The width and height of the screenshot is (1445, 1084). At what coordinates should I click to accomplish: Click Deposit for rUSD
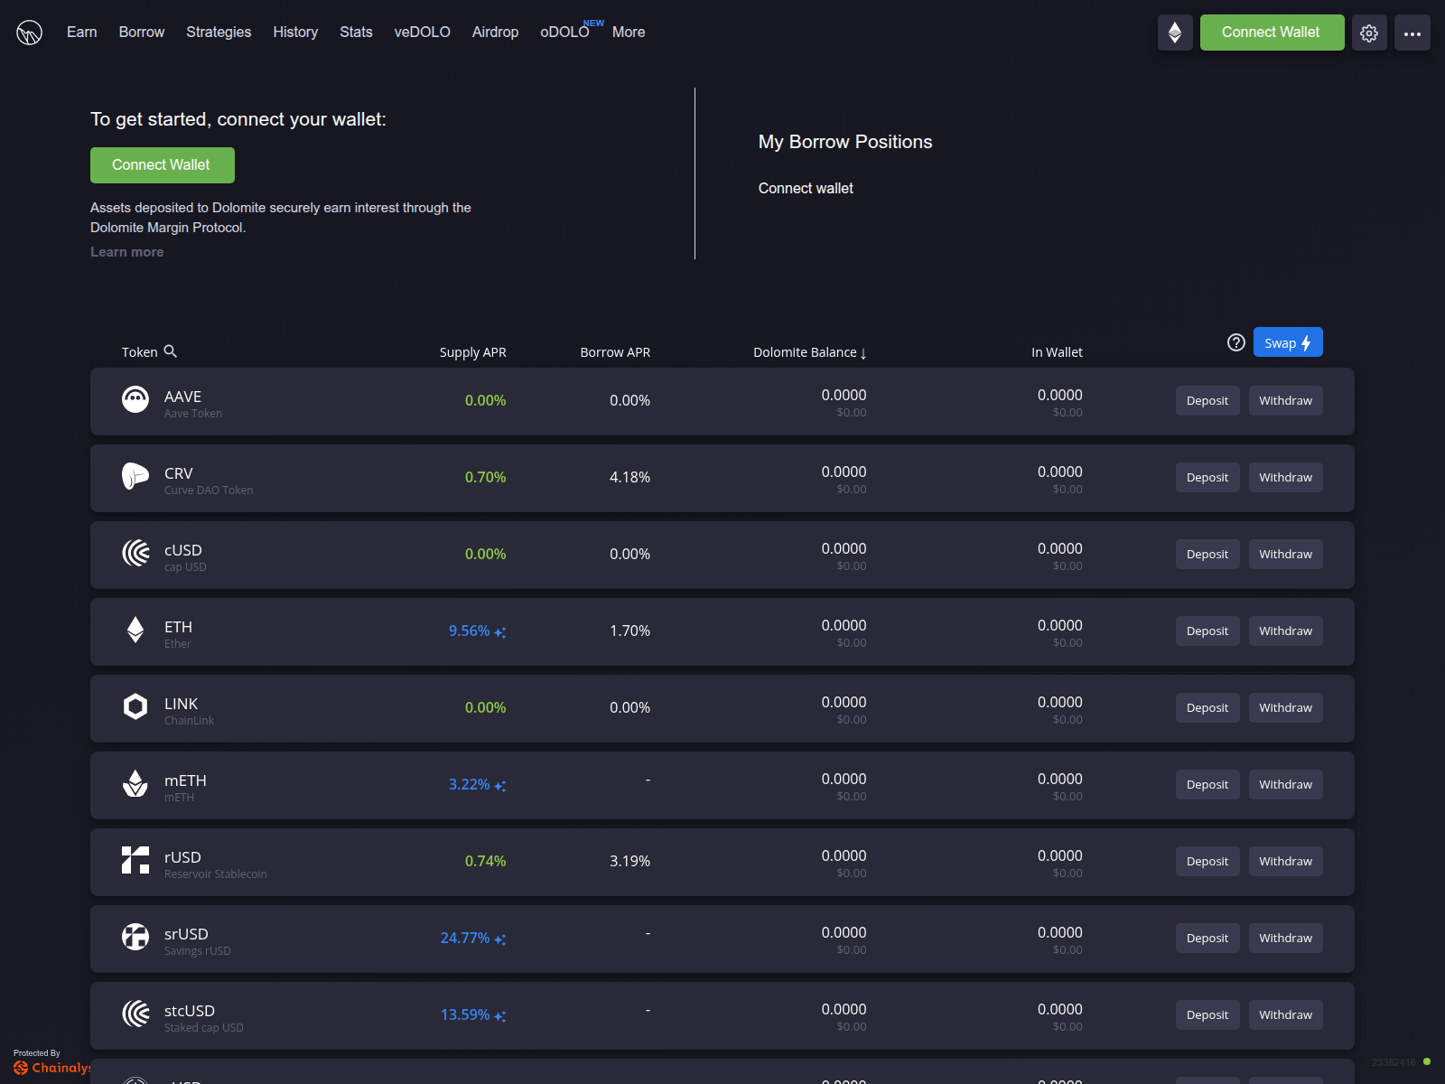point(1207,861)
